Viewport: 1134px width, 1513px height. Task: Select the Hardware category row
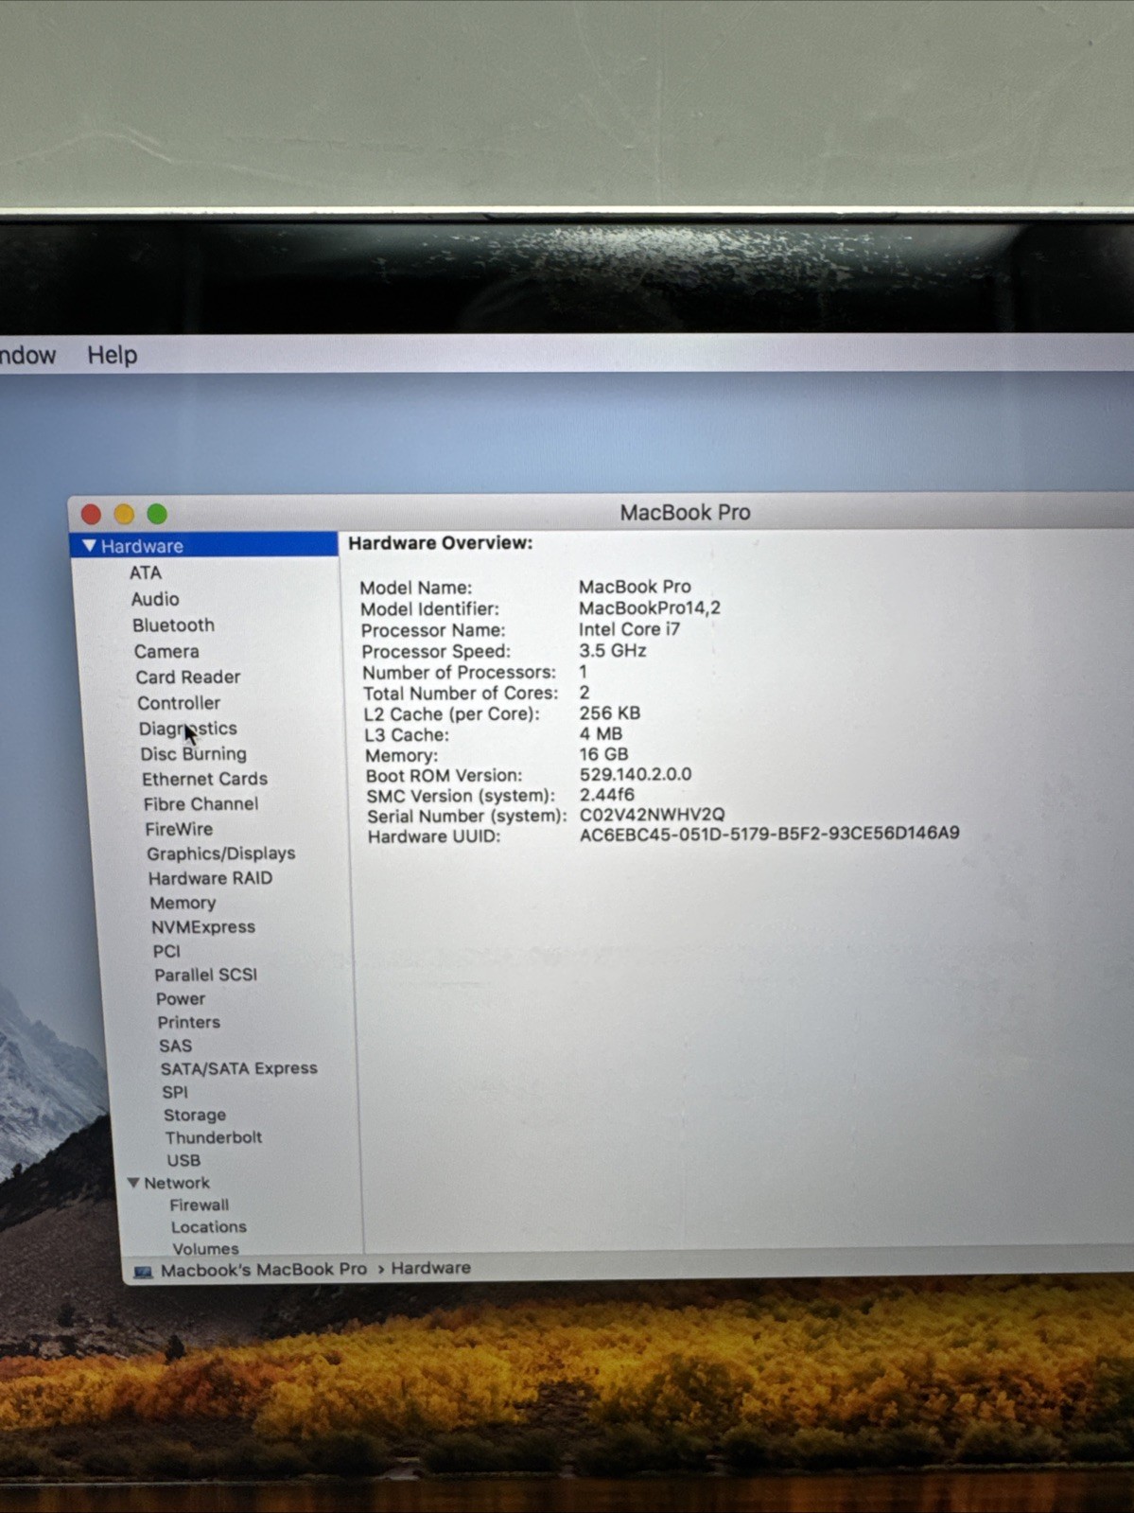pyautogui.click(x=204, y=546)
